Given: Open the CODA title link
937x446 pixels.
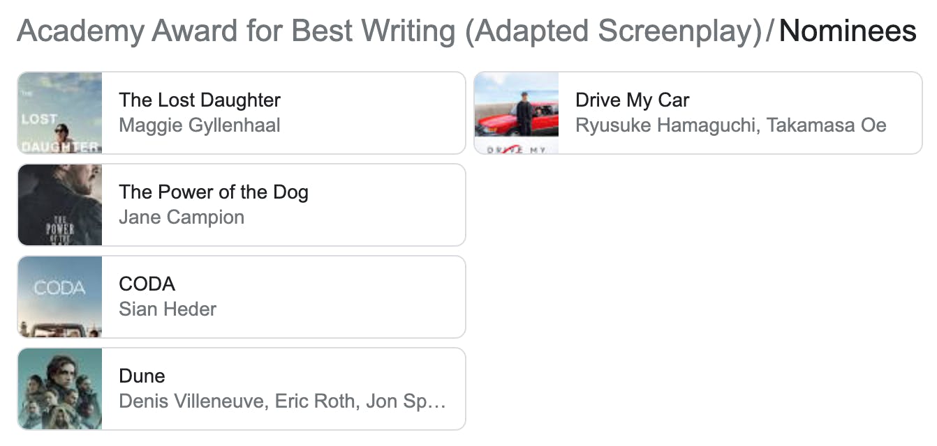Looking at the screenshot, I should coord(147,284).
